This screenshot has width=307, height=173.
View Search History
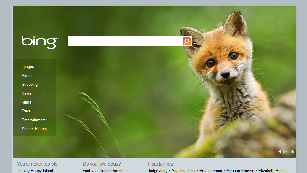(x=34, y=129)
